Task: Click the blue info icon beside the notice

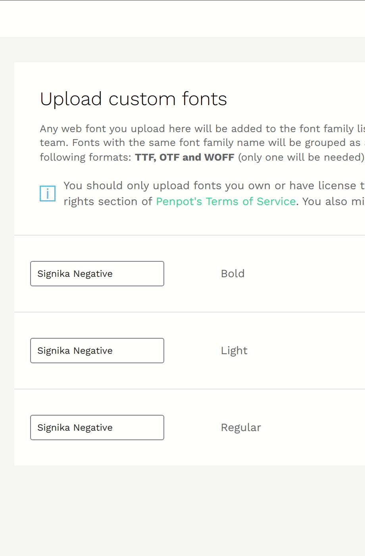Action: click(x=48, y=194)
